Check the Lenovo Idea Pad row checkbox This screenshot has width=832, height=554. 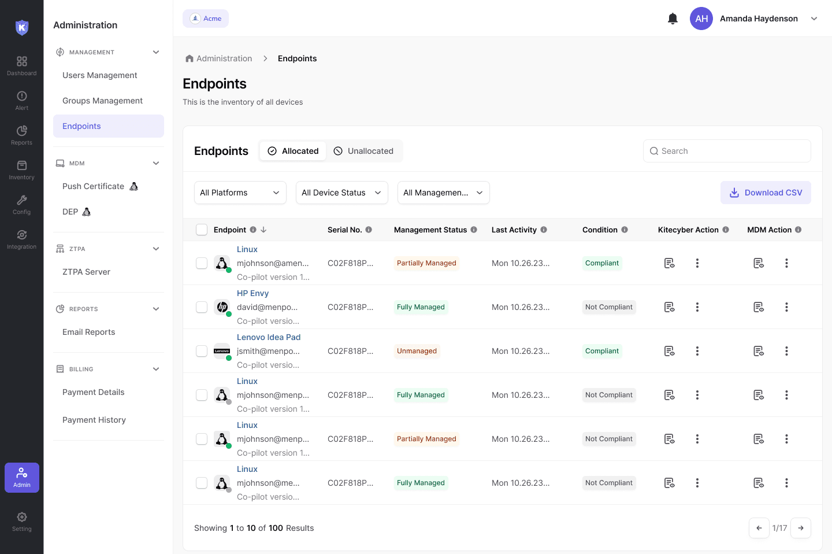202,351
